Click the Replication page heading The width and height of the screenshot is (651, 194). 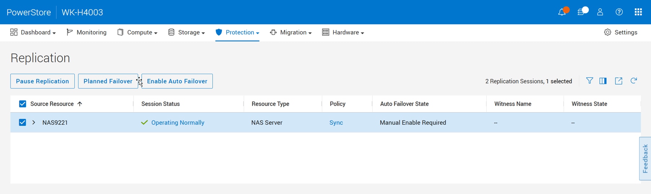40,58
